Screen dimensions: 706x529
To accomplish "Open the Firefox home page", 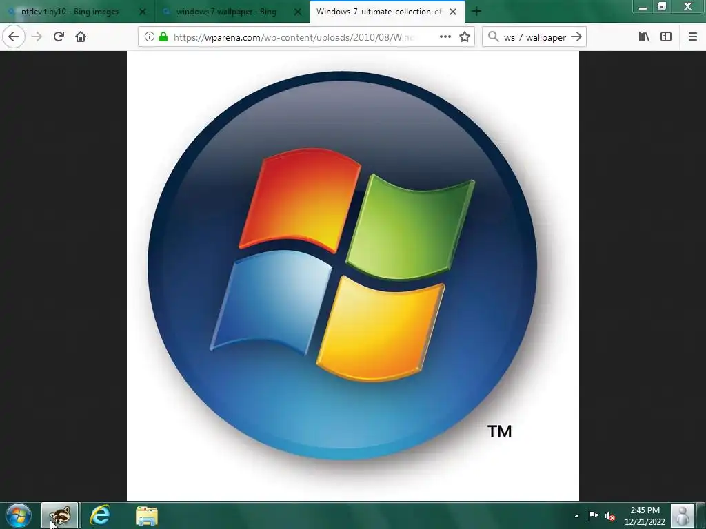I will (81, 37).
